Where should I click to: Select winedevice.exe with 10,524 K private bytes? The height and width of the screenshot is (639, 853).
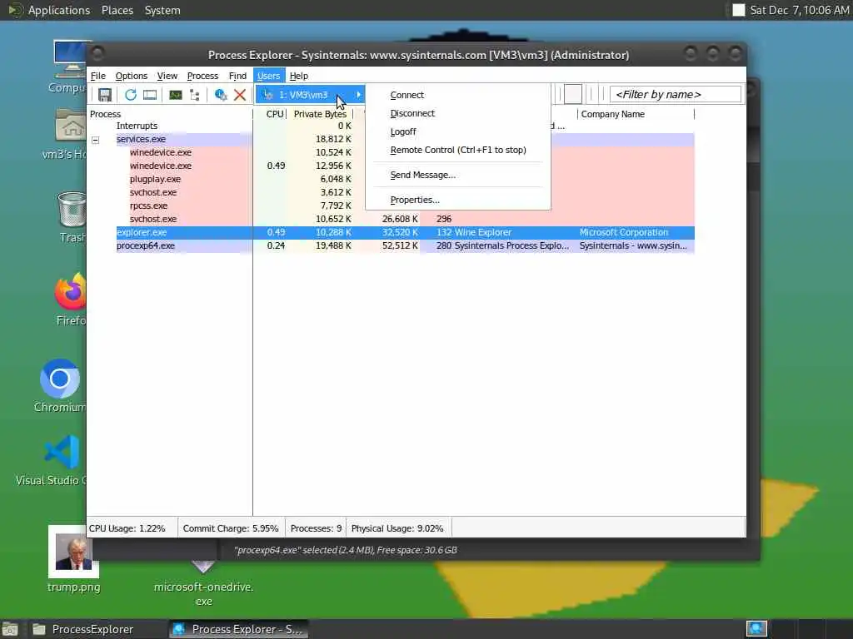[x=392, y=153]
